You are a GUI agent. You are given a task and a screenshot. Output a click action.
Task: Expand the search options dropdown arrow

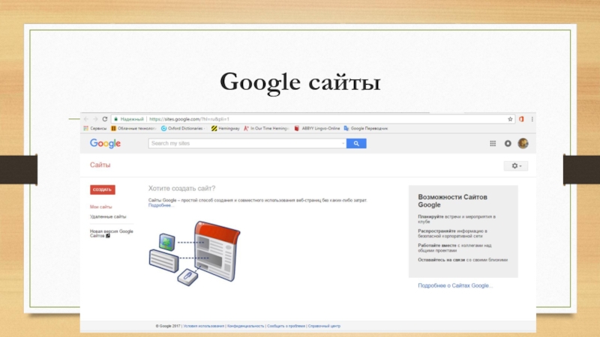pos(343,143)
